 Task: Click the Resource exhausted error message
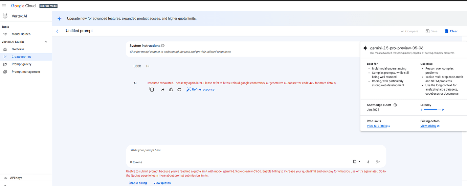[x=241, y=83]
